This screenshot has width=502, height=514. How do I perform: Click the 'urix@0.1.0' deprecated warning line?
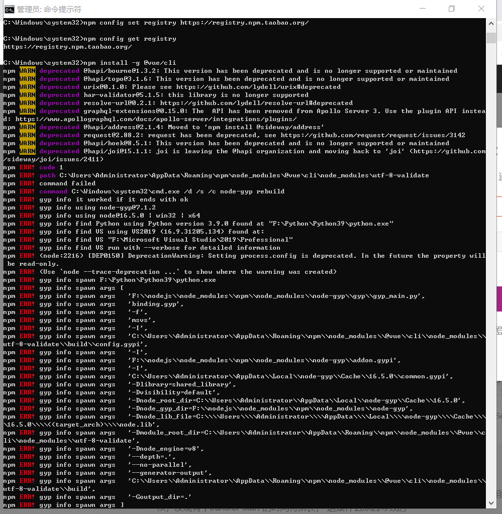click(x=172, y=87)
